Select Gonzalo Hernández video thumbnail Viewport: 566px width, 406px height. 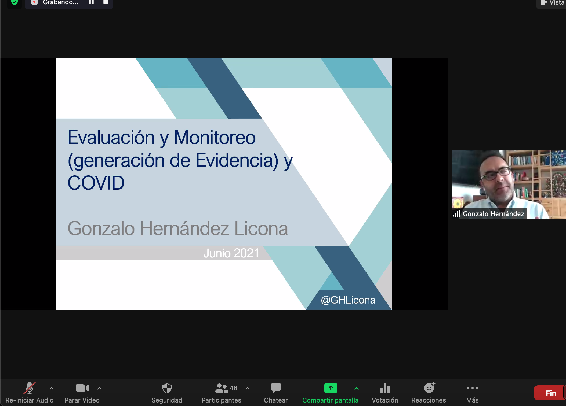click(x=509, y=184)
